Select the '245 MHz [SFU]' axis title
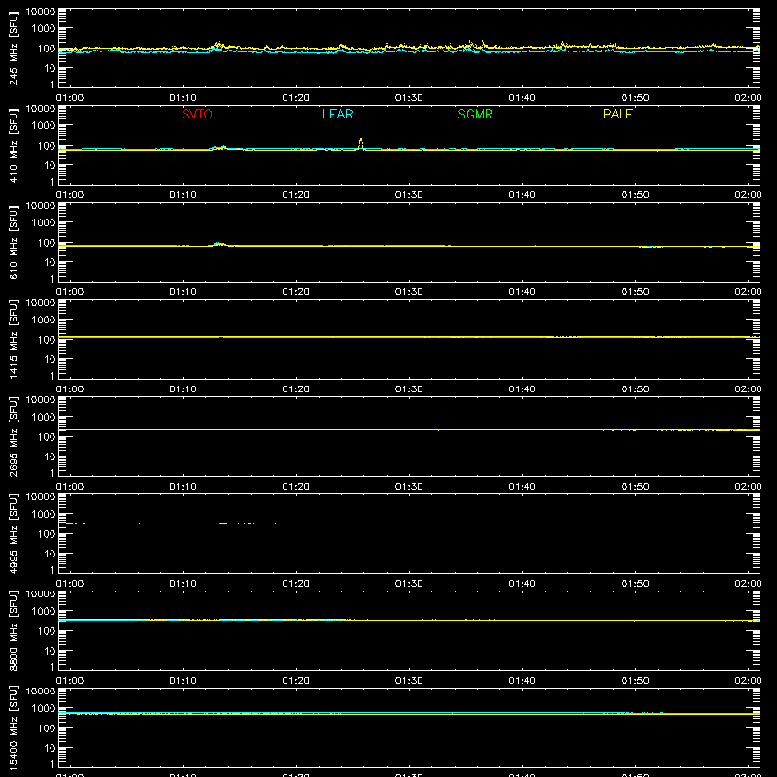Viewport: 777px width, 777px height. point(14,48)
